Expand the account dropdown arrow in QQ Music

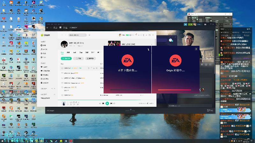[x=133, y=35]
